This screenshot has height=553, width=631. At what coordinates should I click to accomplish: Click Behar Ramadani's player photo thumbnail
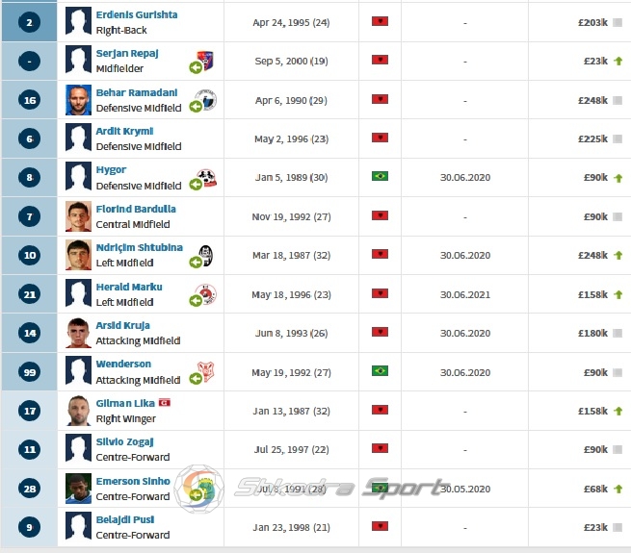(78, 100)
